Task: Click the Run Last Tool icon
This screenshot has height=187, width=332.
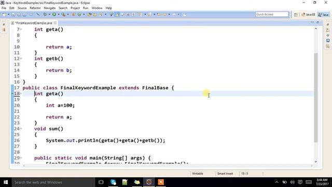Action: tap(63, 15)
